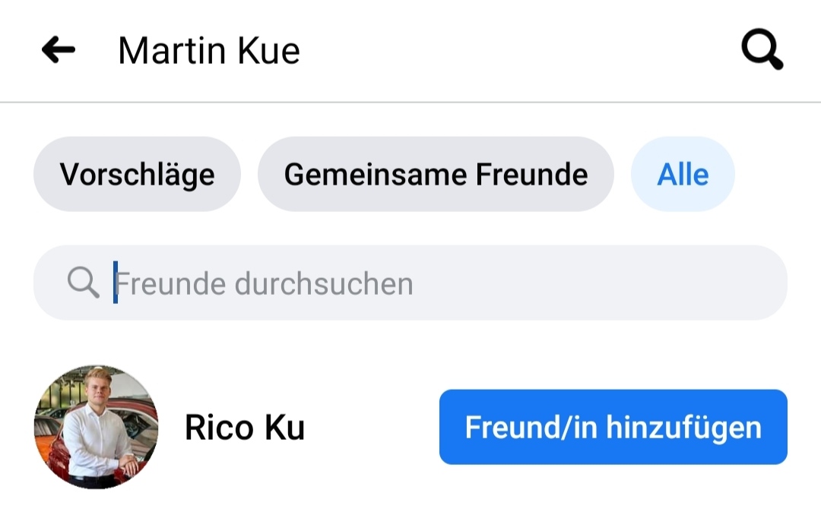The height and width of the screenshot is (515, 821).
Task: Click the small magnifier inside the friends search field
Action: pyautogui.click(x=83, y=283)
